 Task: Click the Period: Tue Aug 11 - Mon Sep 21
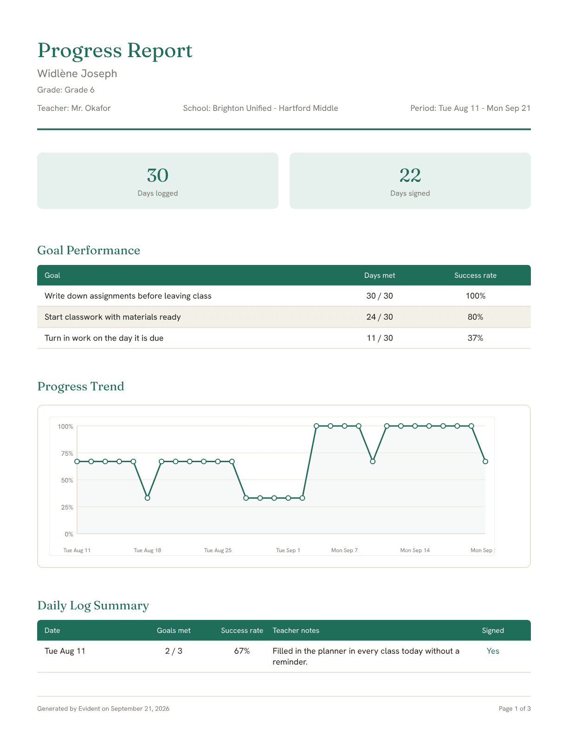coord(470,108)
